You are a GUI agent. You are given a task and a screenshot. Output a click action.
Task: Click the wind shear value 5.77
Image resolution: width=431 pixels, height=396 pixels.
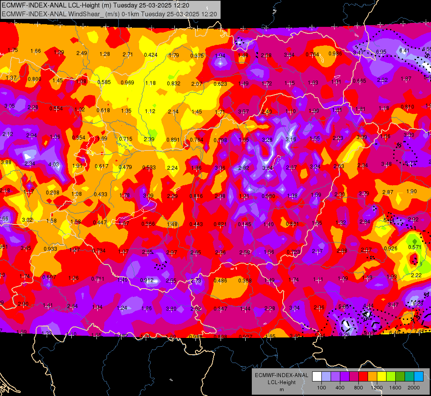pyautogui.click(x=410, y=164)
